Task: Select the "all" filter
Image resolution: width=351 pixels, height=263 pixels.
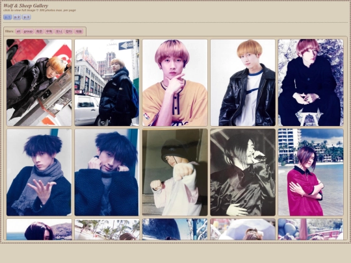Action: [18, 32]
